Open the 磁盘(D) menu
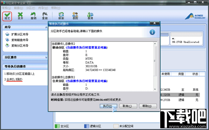Viewport: 209px width, 130px height. pos(18,8)
